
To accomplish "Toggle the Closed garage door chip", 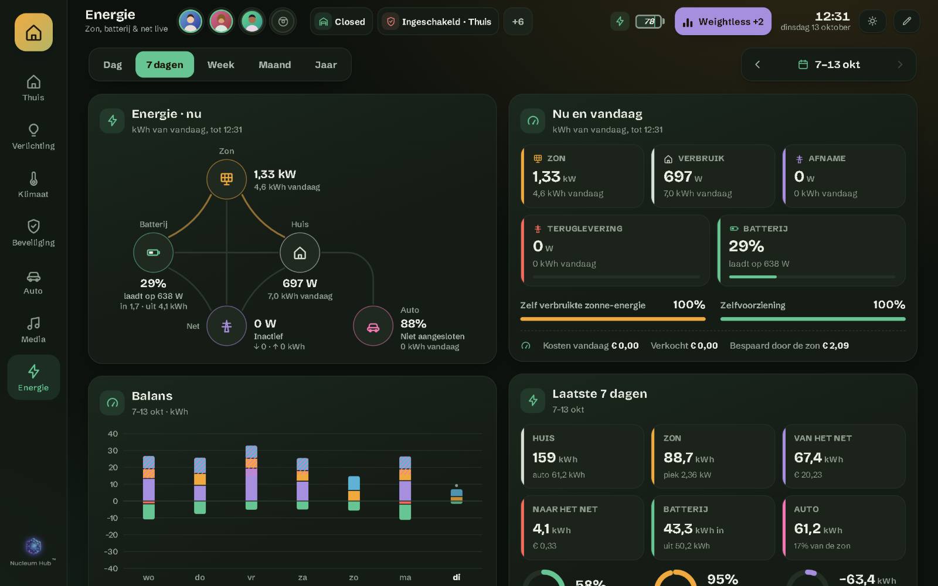I will 341,22.
